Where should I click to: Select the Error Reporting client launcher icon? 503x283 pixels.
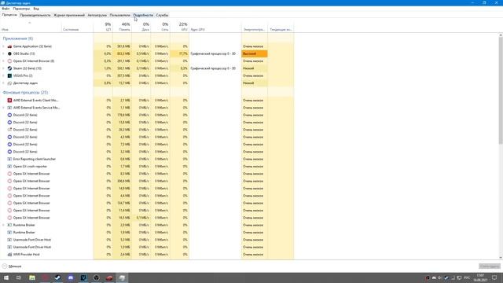(x=9, y=159)
